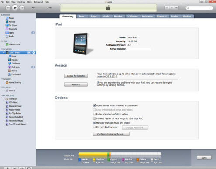Skip to the next track

22,8
